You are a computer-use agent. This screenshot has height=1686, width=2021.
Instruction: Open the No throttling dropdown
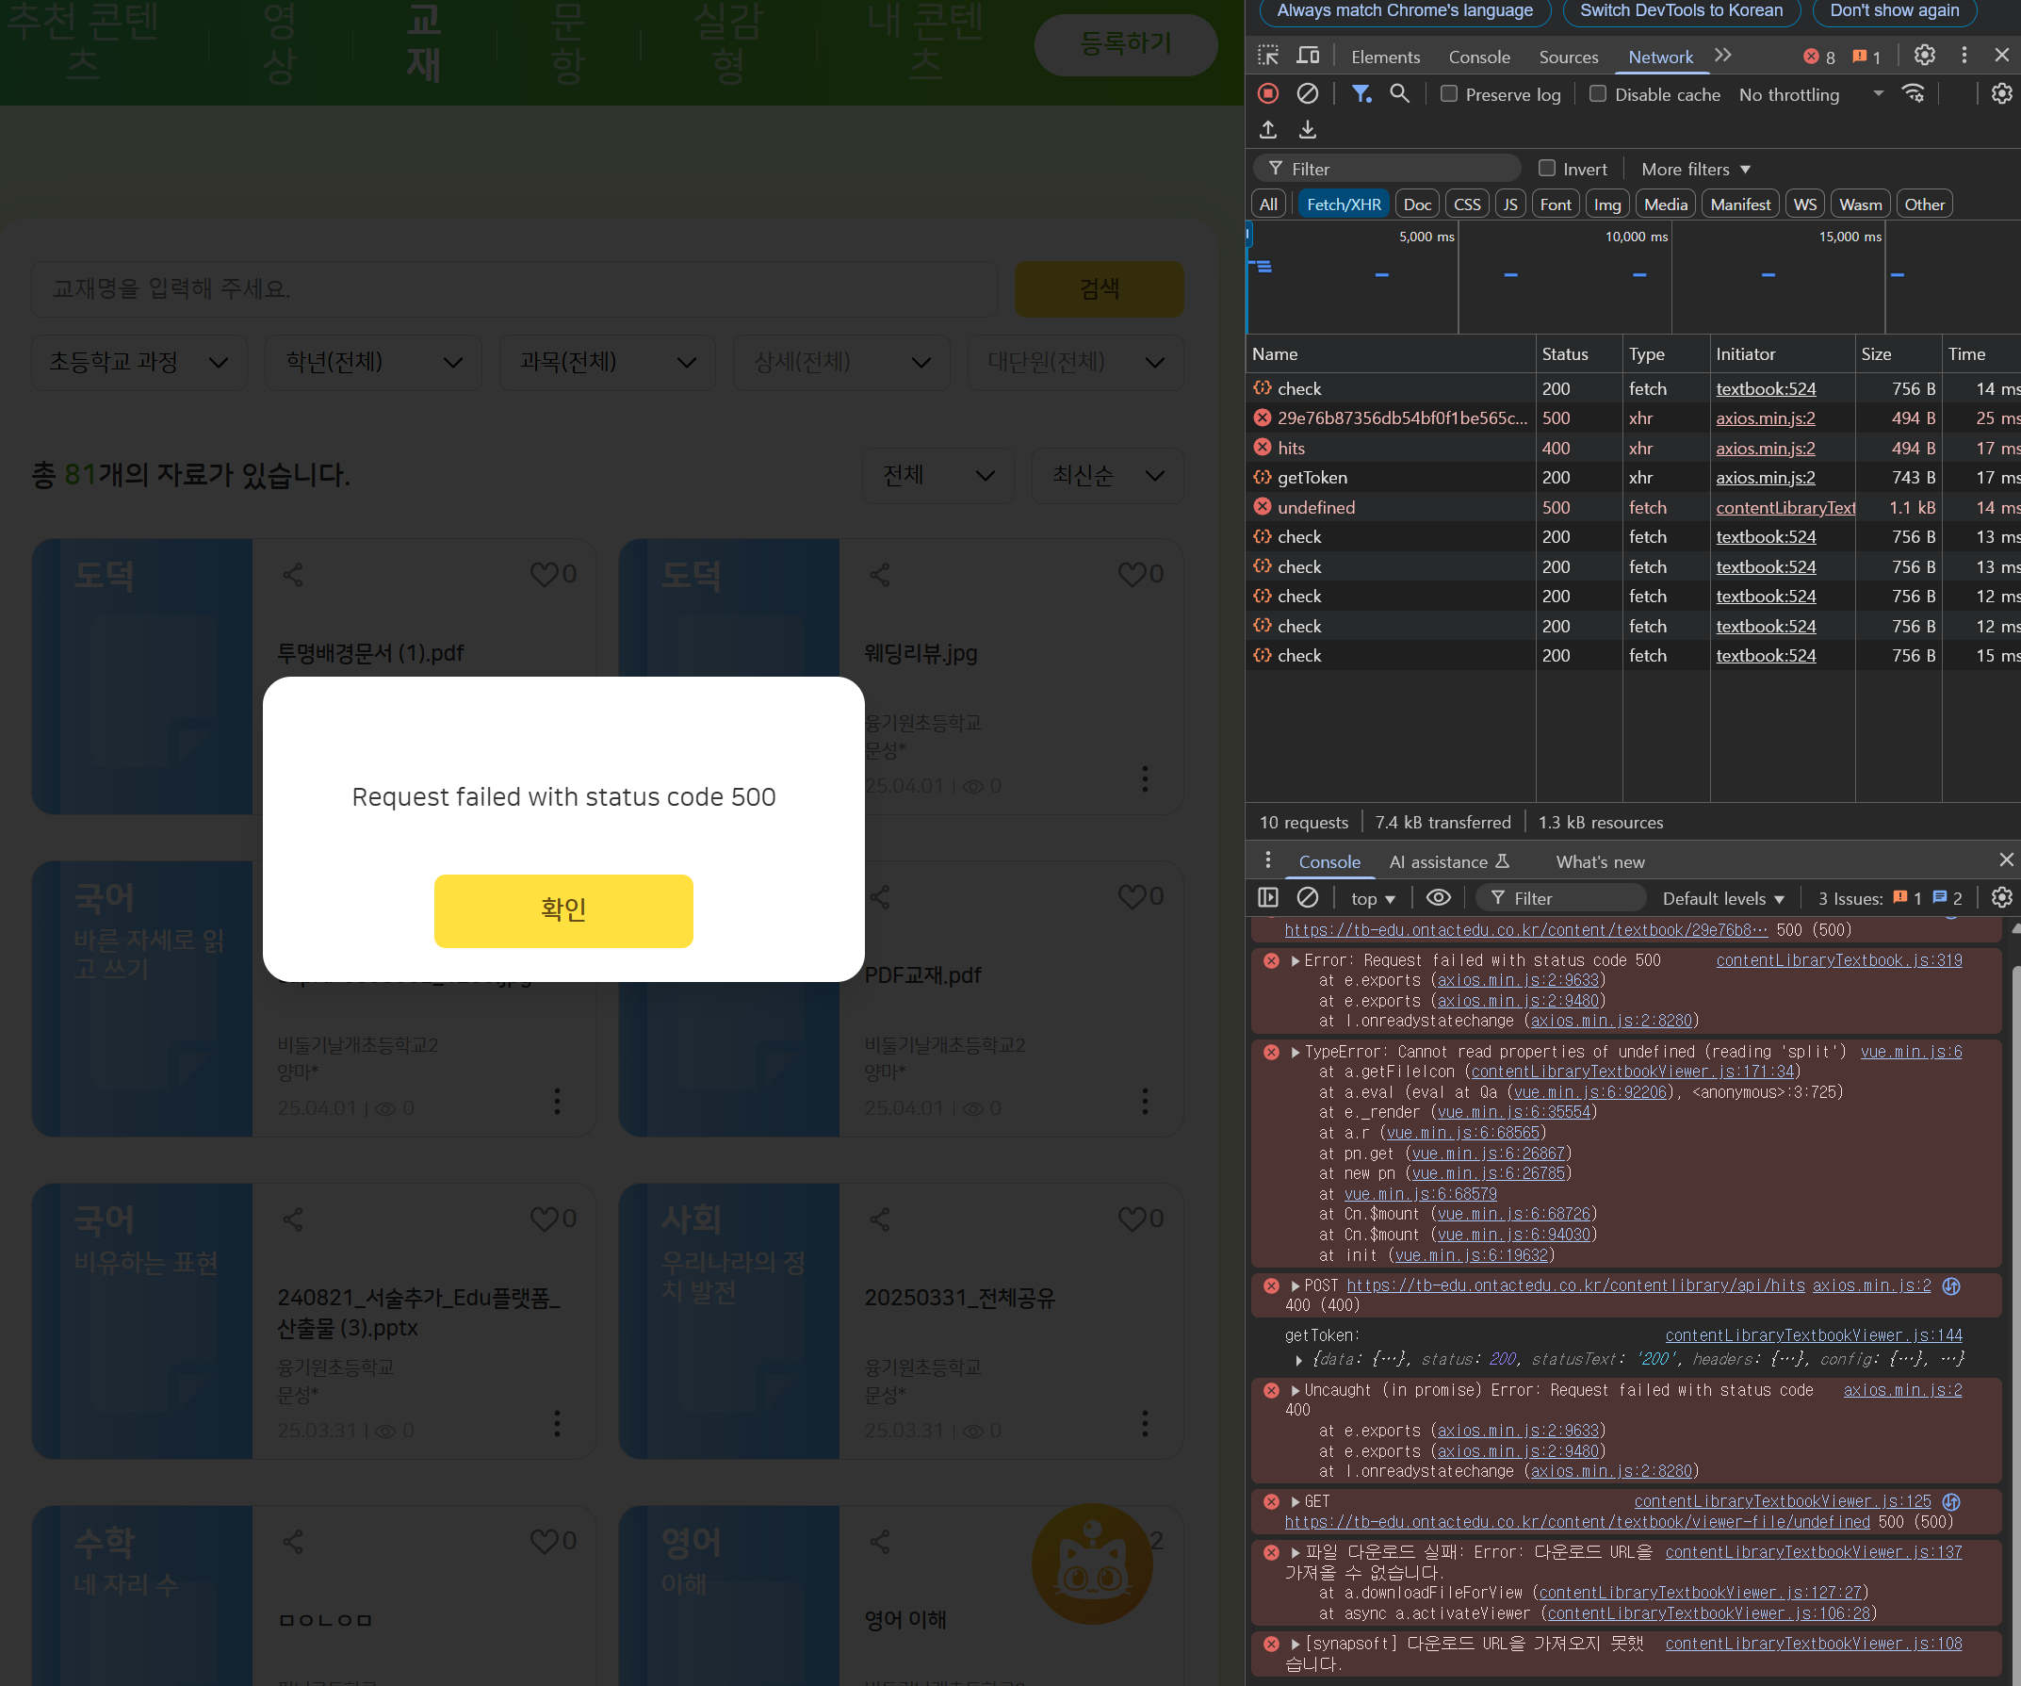[x=1809, y=94]
